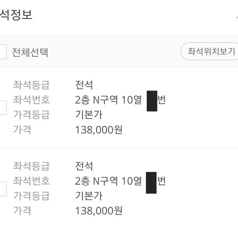This screenshot has height=238, width=238.
Task: Click the second entry's 전석 seat grade
Action: coord(84,166)
